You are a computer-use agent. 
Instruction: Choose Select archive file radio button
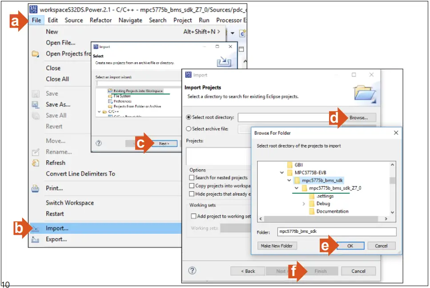(x=189, y=129)
